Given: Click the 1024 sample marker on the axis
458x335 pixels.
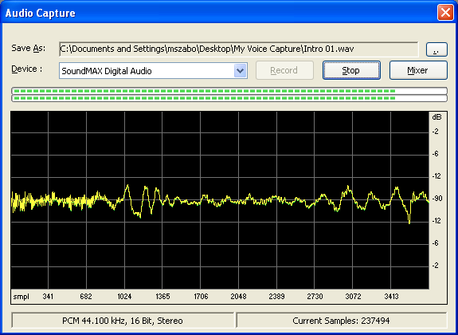Looking at the screenshot, I should coord(124,297).
